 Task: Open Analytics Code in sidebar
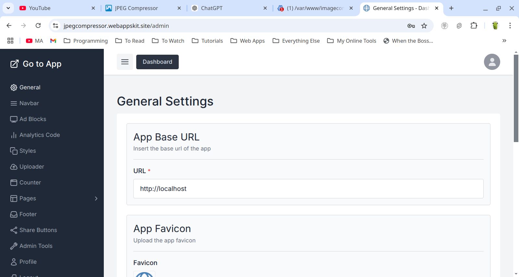pos(40,135)
